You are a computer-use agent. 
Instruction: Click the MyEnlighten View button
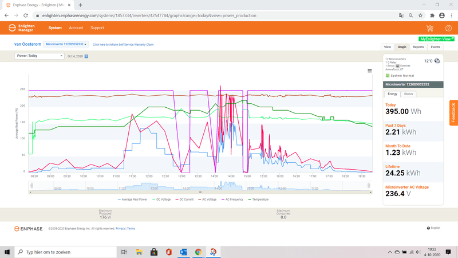(436, 39)
